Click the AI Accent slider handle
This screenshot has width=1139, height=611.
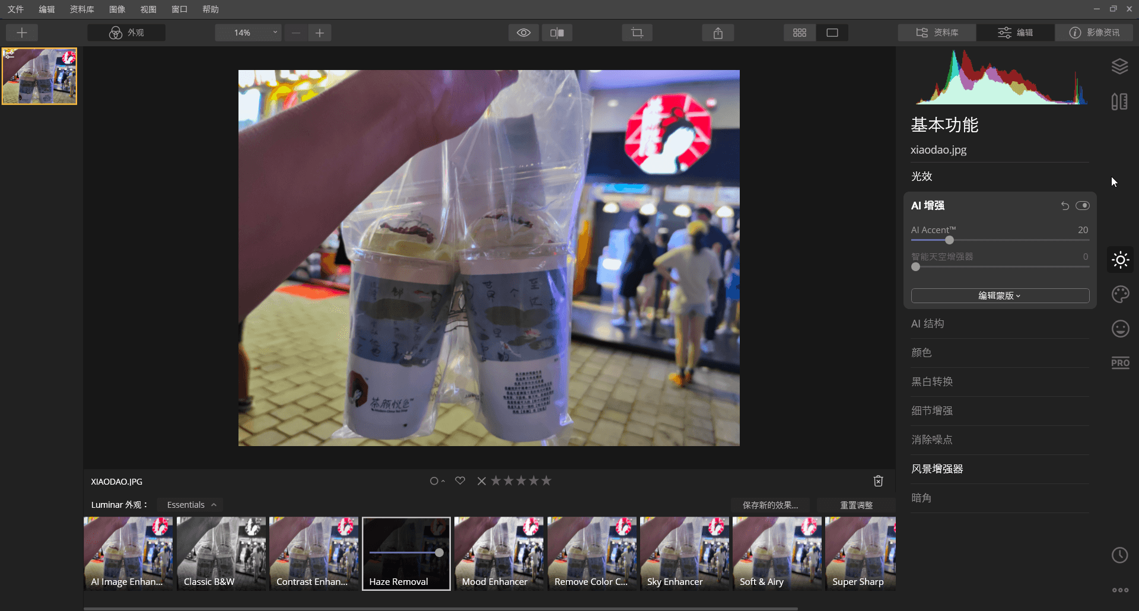[949, 240]
